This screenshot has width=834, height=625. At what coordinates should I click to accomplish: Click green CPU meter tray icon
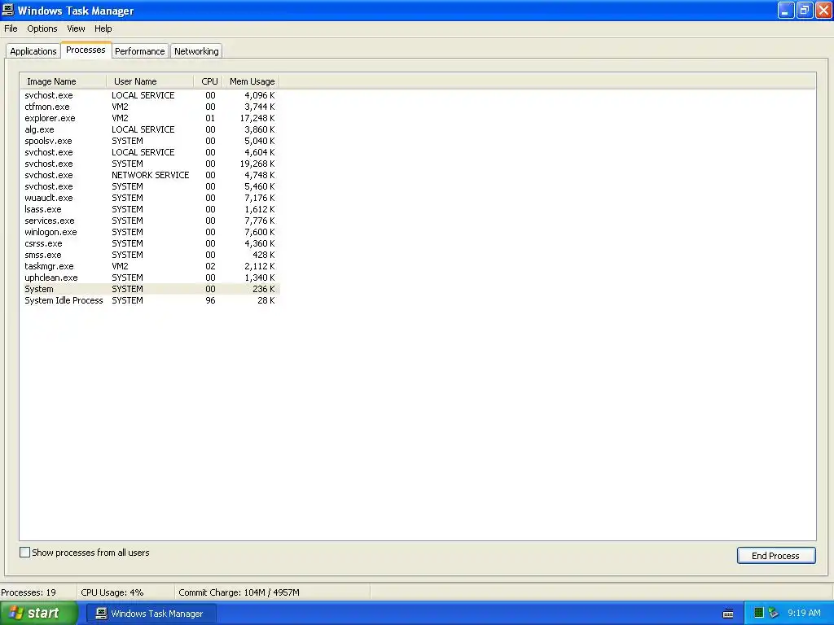759,614
